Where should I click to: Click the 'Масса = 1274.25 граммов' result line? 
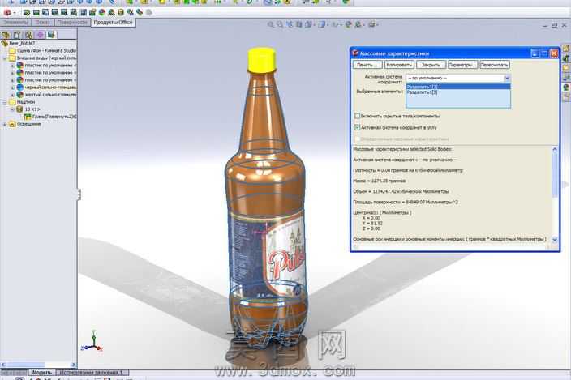tap(379, 181)
